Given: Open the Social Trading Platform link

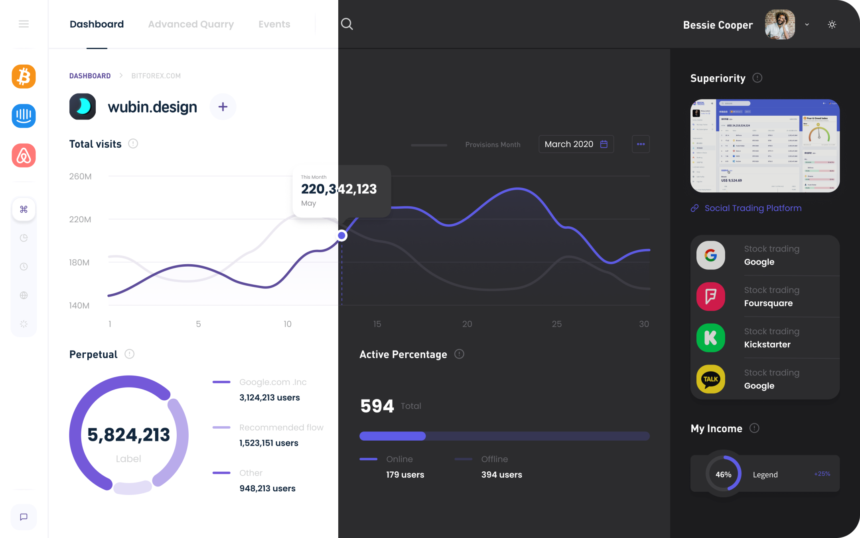Looking at the screenshot, I should pos(752,208).
